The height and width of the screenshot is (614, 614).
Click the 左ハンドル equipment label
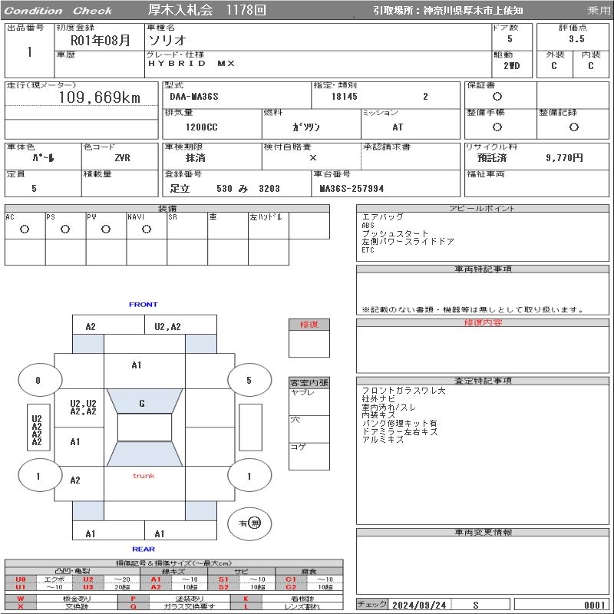[266, 217]
